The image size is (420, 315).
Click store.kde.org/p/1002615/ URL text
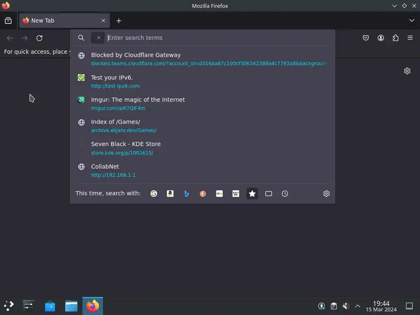pyautogui.click(x=122, y=153)
